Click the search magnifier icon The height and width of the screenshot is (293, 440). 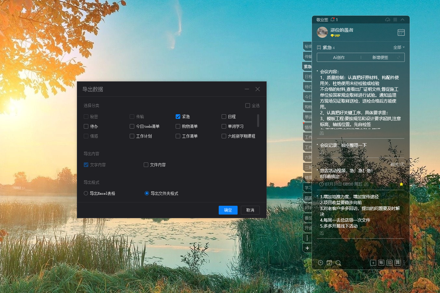pyautogui.click(x=338, y=263)
